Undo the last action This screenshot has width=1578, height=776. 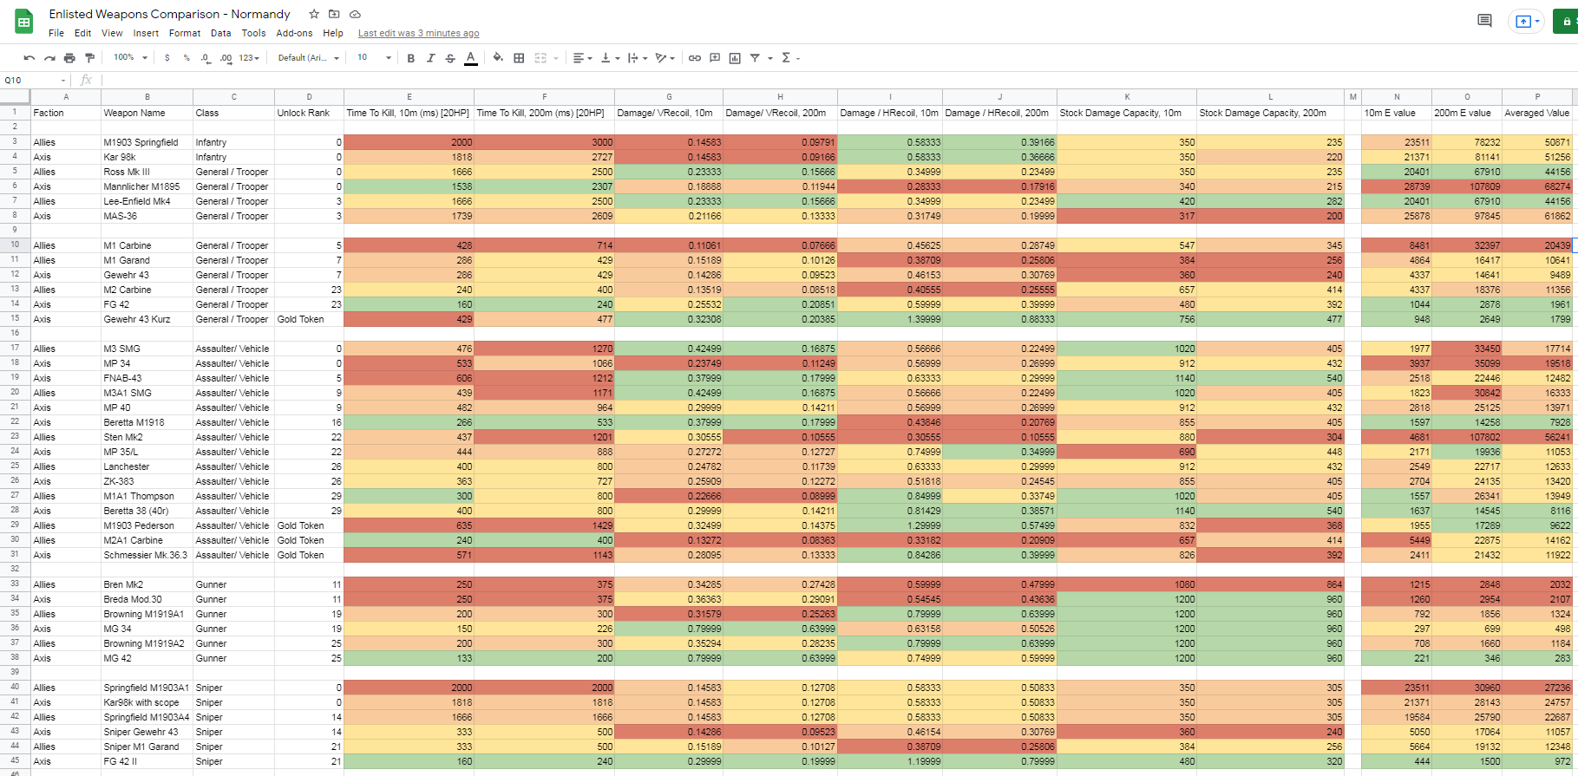29,58
